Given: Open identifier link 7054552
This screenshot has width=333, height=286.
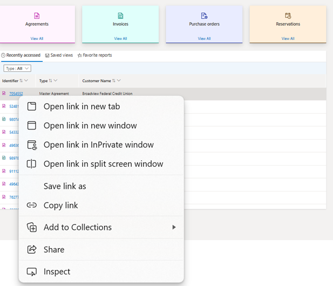Looking at the screenshot, I should pyautogui.click(x=16, y=93).
